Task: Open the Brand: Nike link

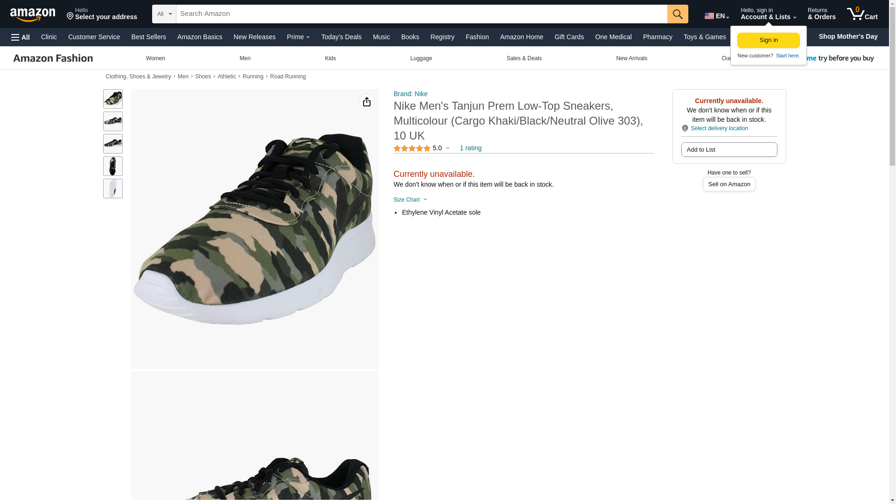Action: tap(410, 94)
